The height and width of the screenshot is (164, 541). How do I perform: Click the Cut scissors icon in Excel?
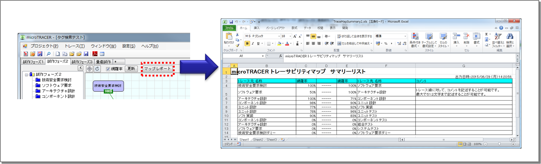(237, 34)
